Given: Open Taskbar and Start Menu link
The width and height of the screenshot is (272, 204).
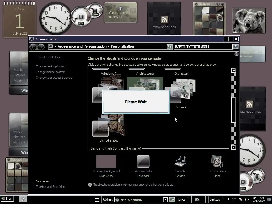Looking at the screenshot, I should pyautogui.click(x=51, y=187).
